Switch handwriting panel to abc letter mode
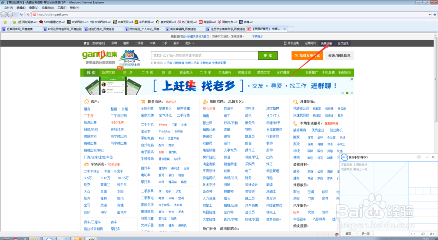The width and height of the screenshot is (438, 240). tap(432, 233)
